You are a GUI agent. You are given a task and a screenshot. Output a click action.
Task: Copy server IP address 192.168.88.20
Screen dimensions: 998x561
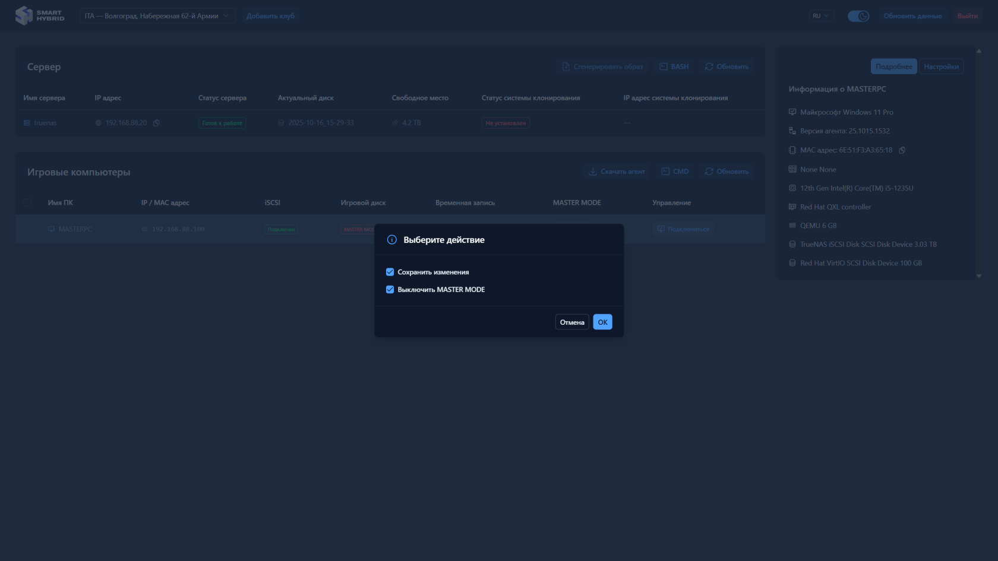156,123
